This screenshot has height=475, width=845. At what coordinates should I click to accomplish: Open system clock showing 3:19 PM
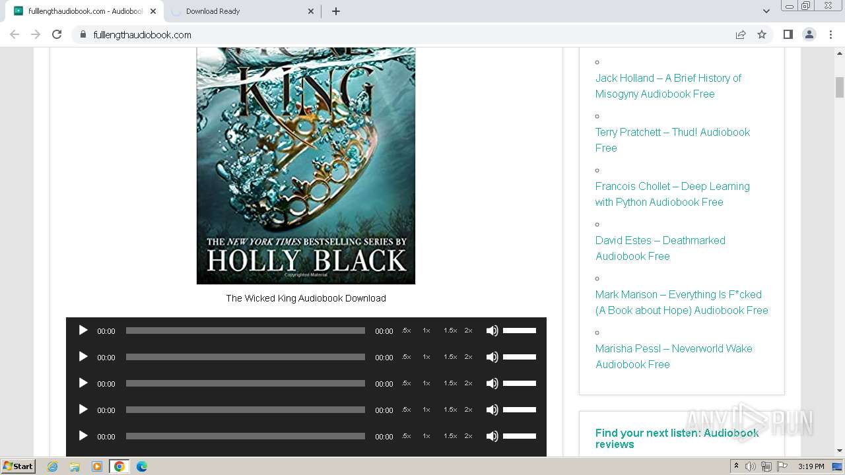coord(811,466)
